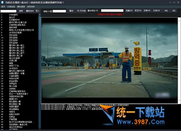
Task: Click the movie list scroll-up arrow
Action: (39, 15)
